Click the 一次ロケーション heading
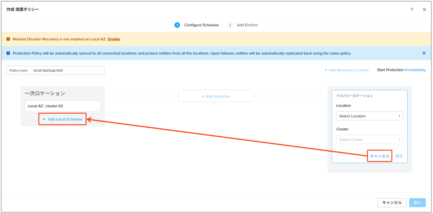This screenshot has width=433, height=213. (45, 93)
